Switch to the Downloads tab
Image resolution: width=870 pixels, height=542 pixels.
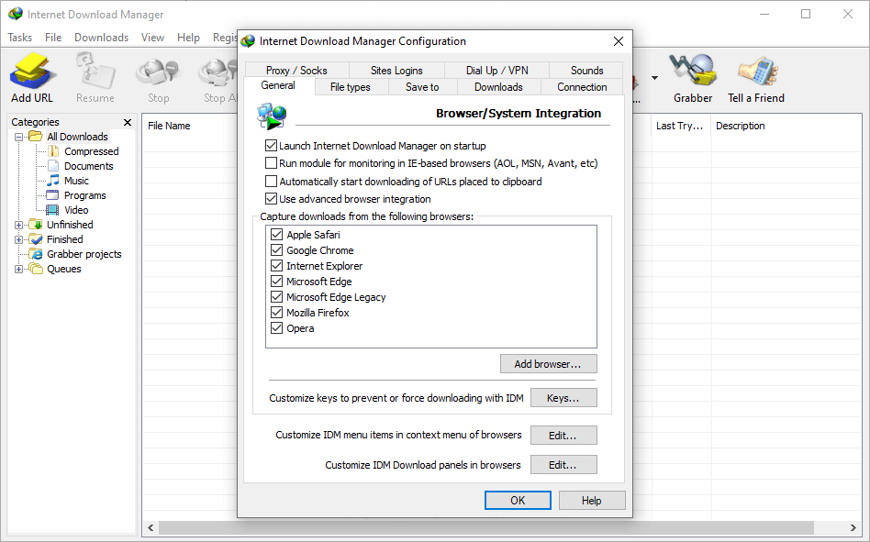point(498,87)
